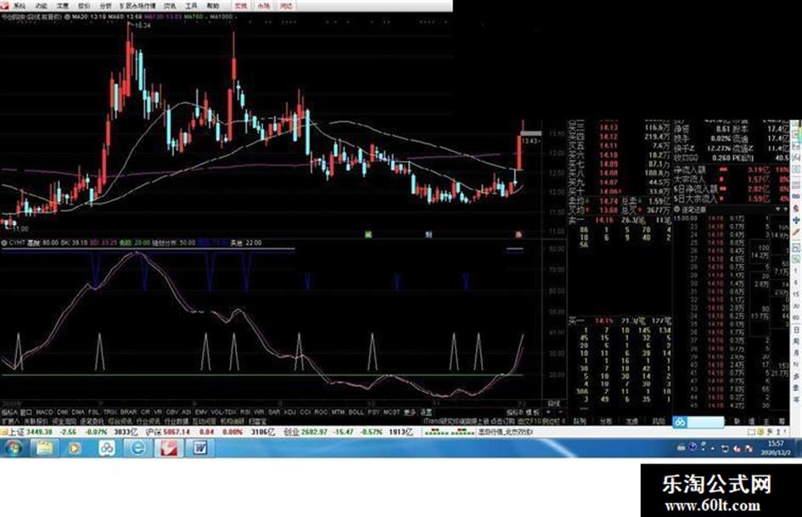Open the Windows Start menu
This screenshot has width=802, height=517.
12,448
